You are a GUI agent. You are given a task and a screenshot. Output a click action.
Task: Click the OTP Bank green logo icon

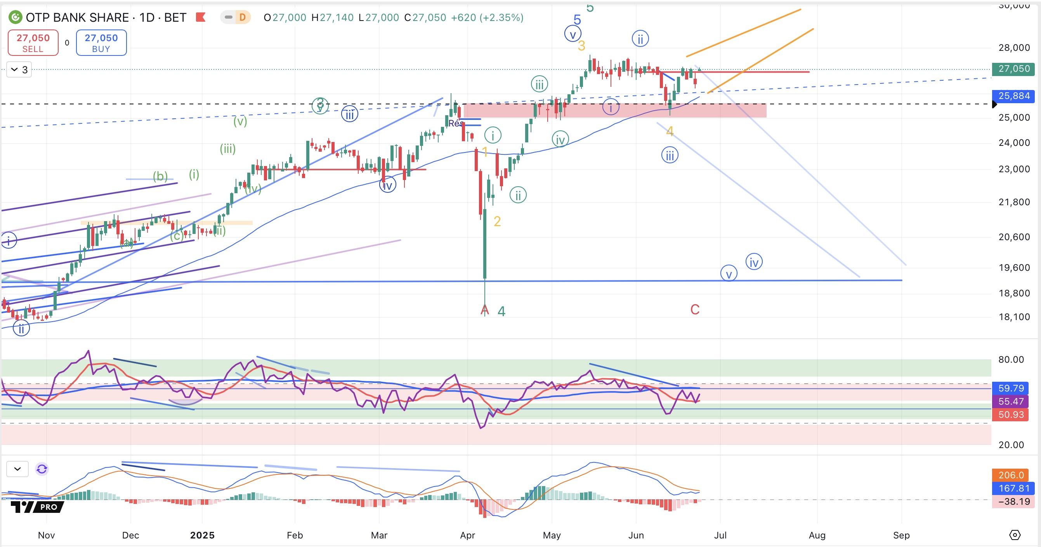16,17
